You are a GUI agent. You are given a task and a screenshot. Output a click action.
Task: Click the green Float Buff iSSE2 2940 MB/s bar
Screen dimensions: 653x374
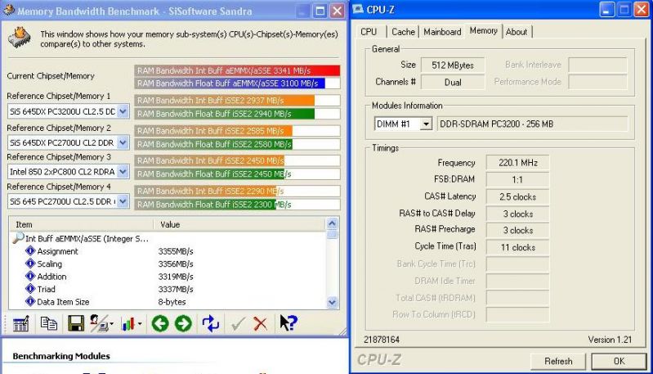point(225,114)
